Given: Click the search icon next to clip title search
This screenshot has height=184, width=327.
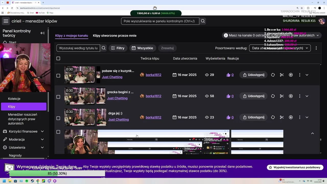Looking at the screenshot, I should click(103, 48).
